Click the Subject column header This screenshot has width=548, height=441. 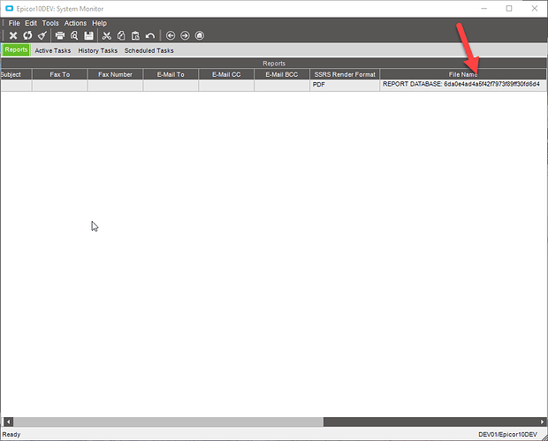[x=16, y=74]
